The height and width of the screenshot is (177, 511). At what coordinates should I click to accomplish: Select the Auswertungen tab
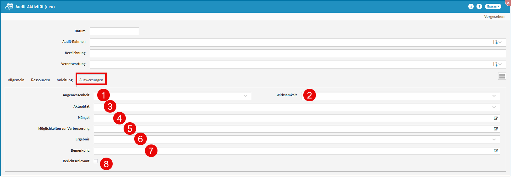[x=91, y=80]
